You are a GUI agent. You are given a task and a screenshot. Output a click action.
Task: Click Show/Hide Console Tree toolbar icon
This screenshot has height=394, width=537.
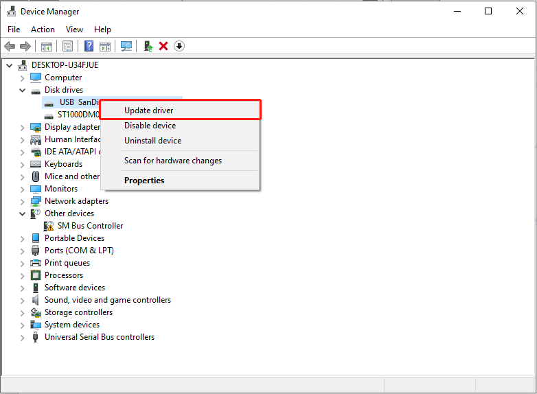[47, 46]
